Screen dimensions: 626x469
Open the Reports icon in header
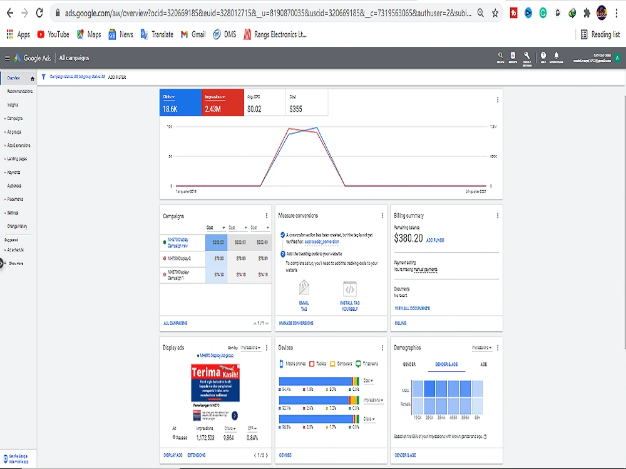[x=513, y=58]
